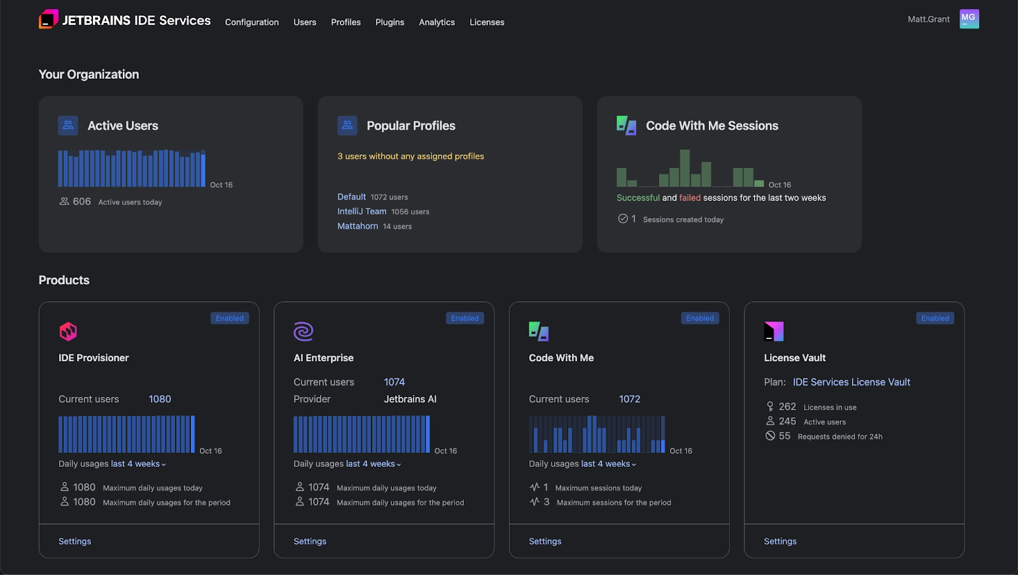
Task: Click the 'failed' legend word
Action: [690, 198]
